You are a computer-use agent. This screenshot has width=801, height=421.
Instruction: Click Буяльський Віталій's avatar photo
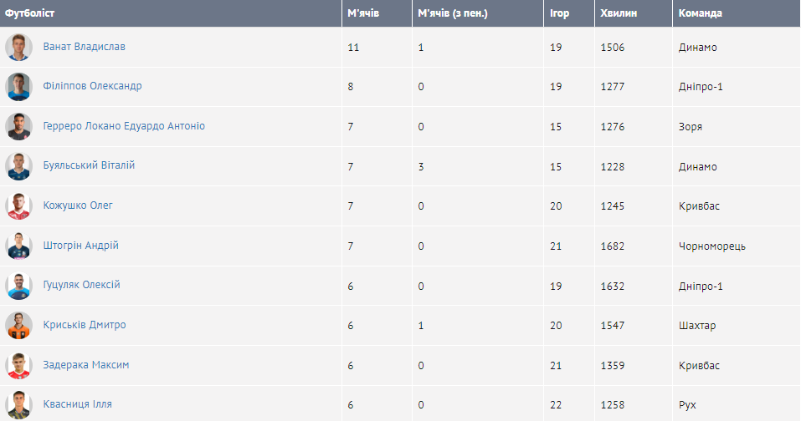click(18, 166)
